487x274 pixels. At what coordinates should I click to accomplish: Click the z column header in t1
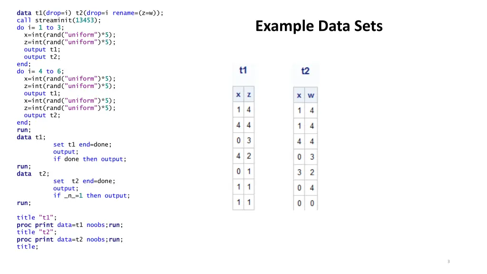tap(249, 95)
